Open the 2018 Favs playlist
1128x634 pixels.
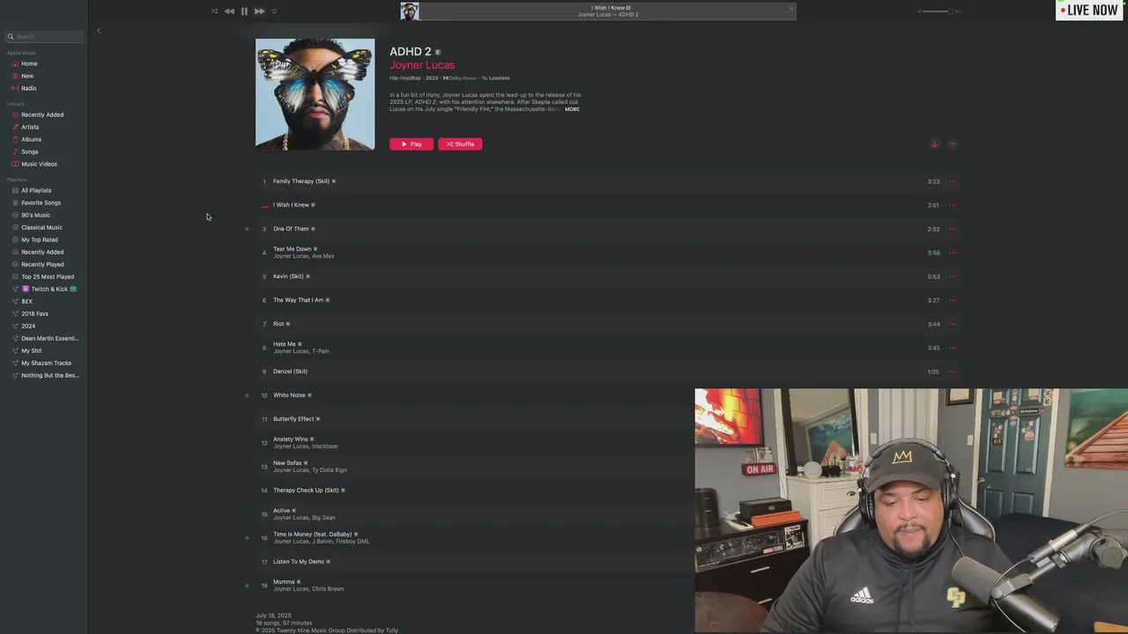(34, 313)
